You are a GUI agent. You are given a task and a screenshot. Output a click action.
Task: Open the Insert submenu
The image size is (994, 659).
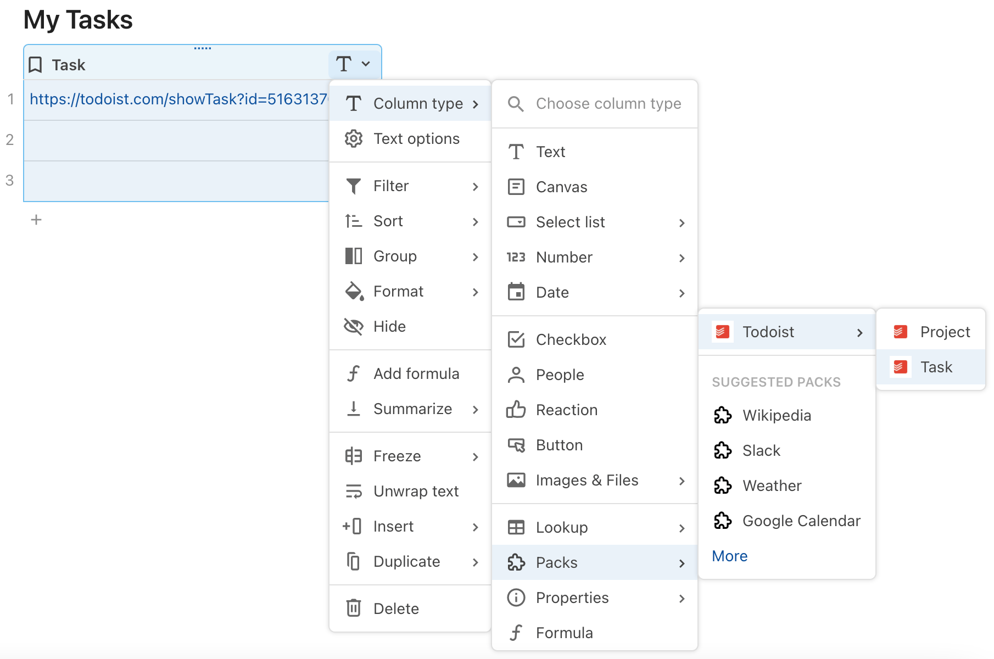coord(410,527)
